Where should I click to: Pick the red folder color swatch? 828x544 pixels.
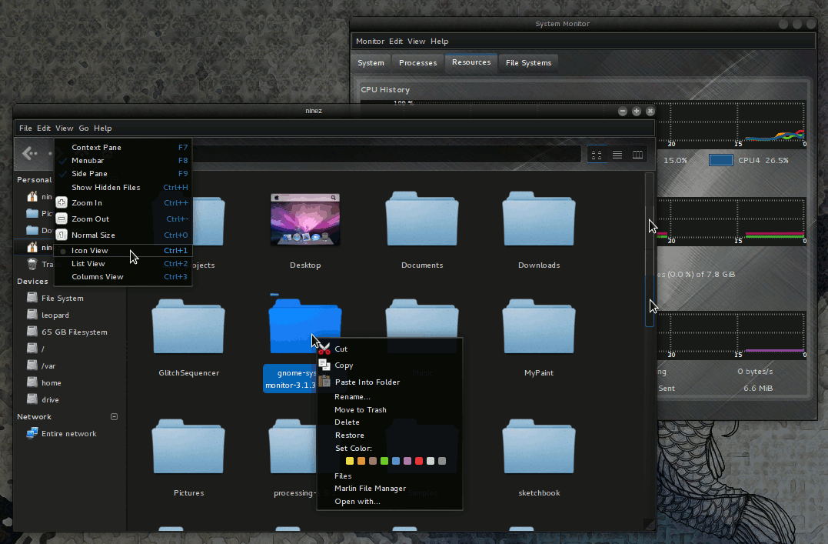pyautogui.click(x=419, y=461)
